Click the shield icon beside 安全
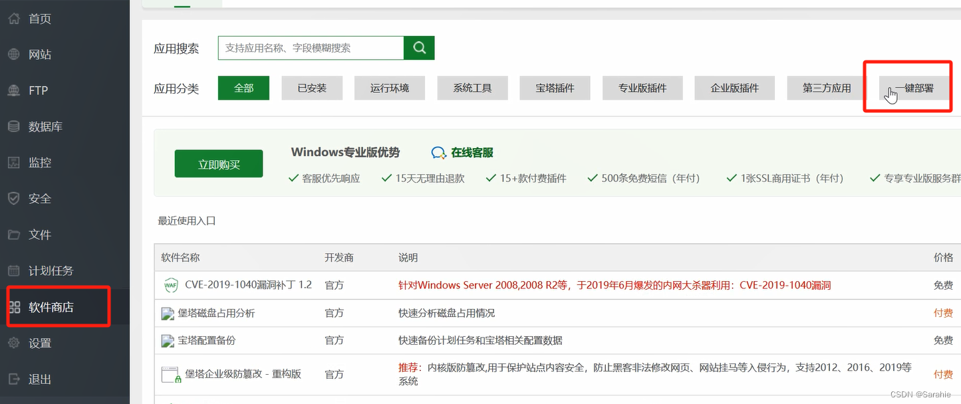The height and width of the screenshot is (404, 961). pyautogui.click(x=14, y=198)
